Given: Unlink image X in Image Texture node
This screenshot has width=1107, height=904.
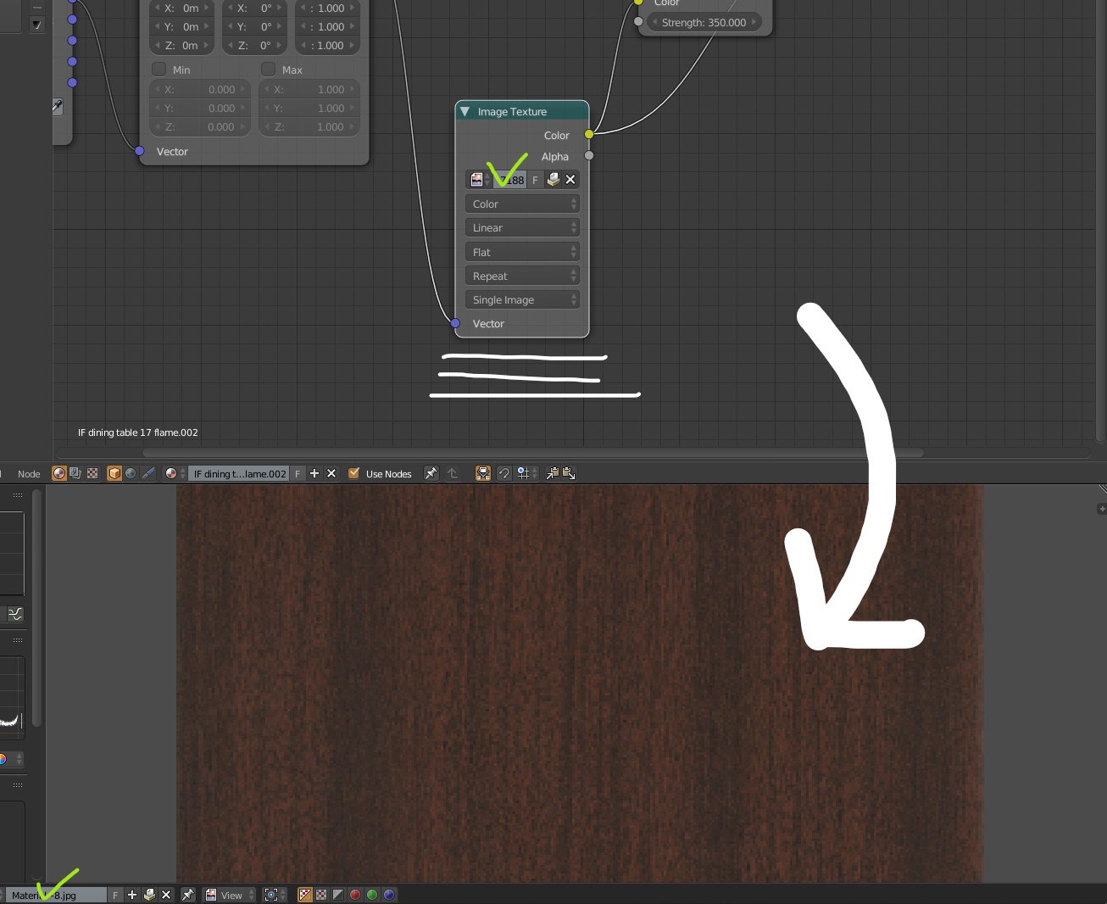Looking at the screenshot, I should click(x=570, y=180).
